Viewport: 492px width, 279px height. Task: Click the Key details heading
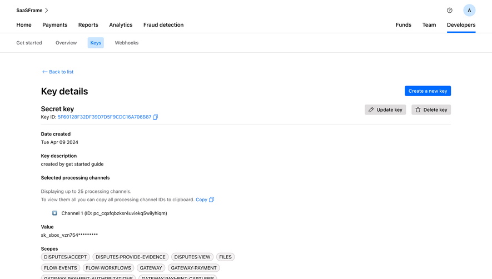point(64,91)
